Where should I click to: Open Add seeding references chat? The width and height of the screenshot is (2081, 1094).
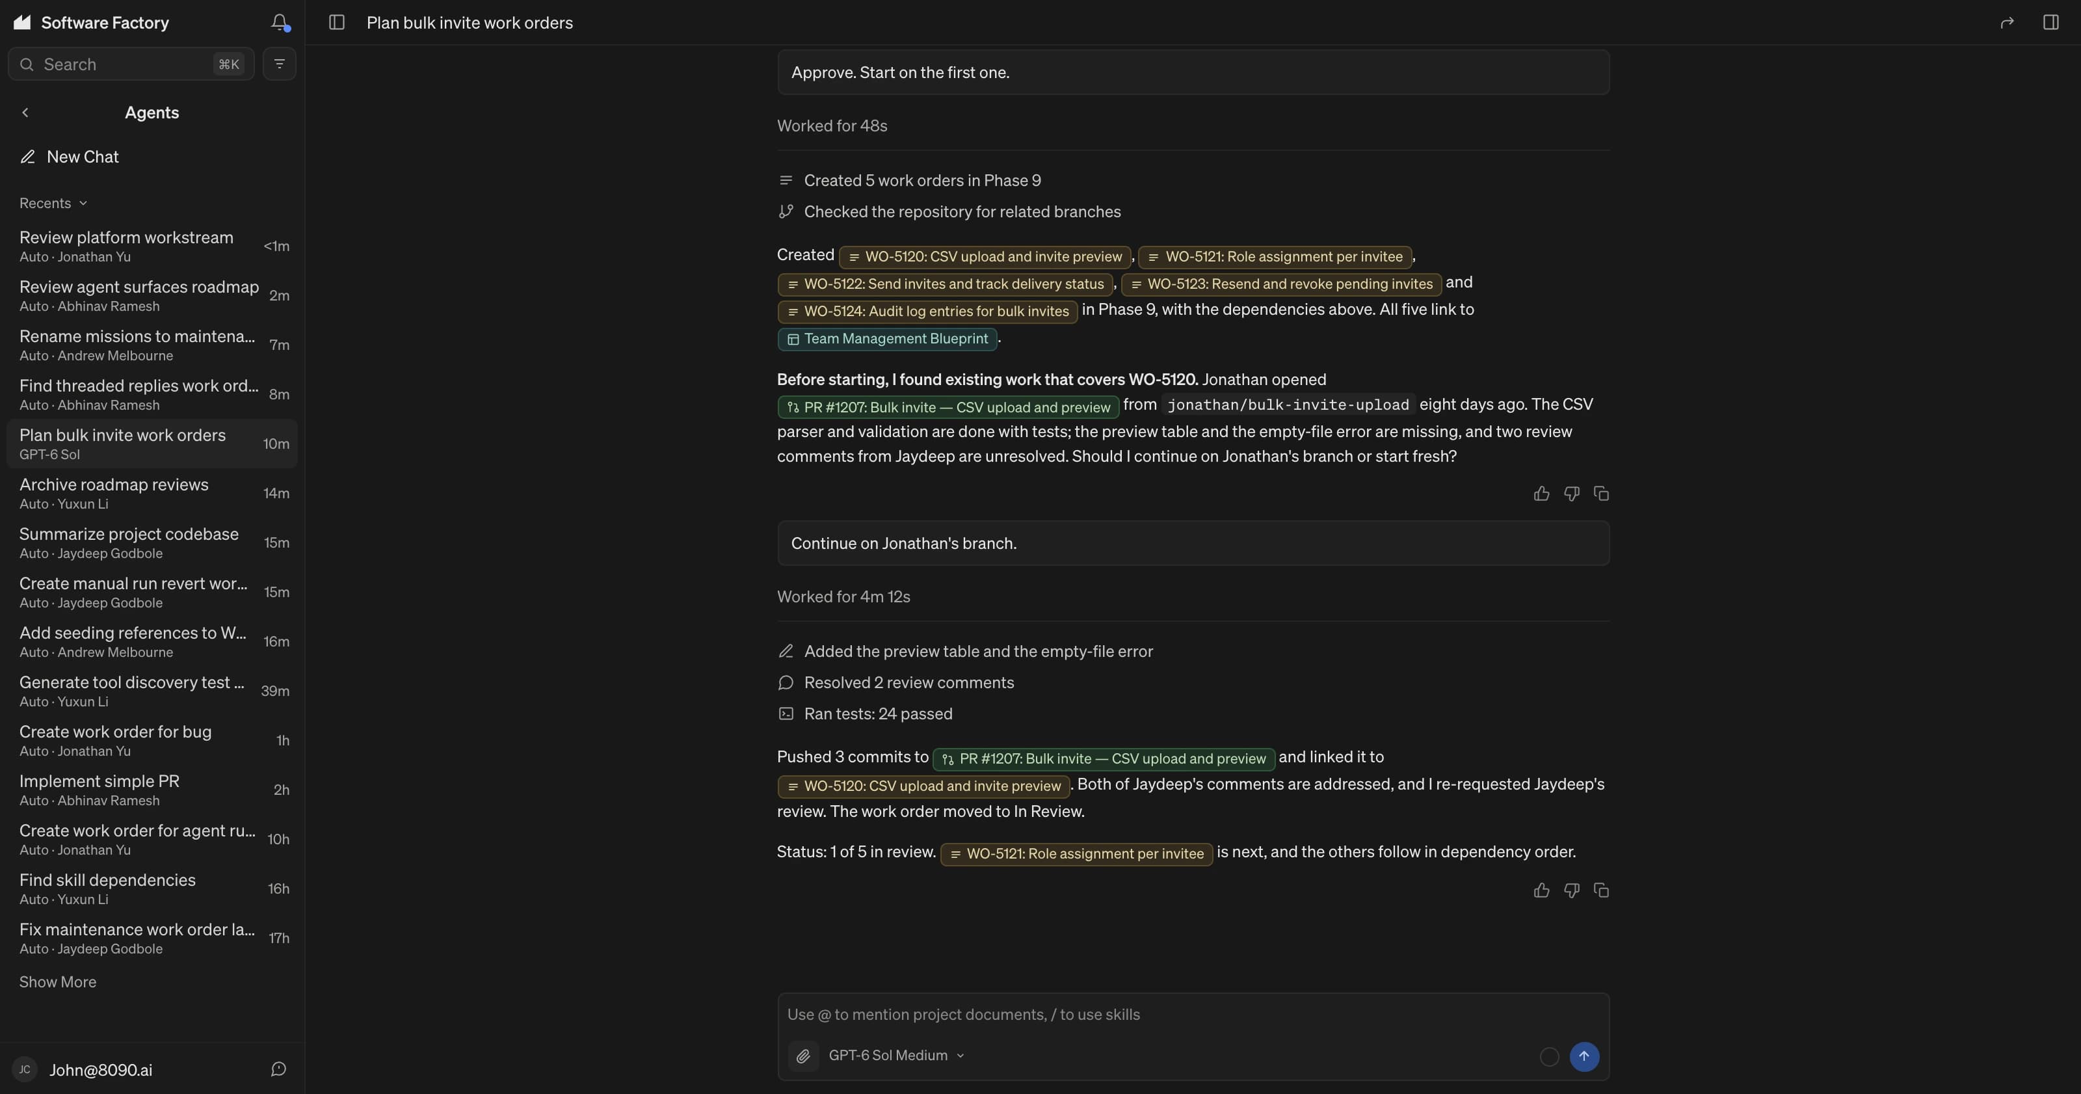[x=152, y=641]
